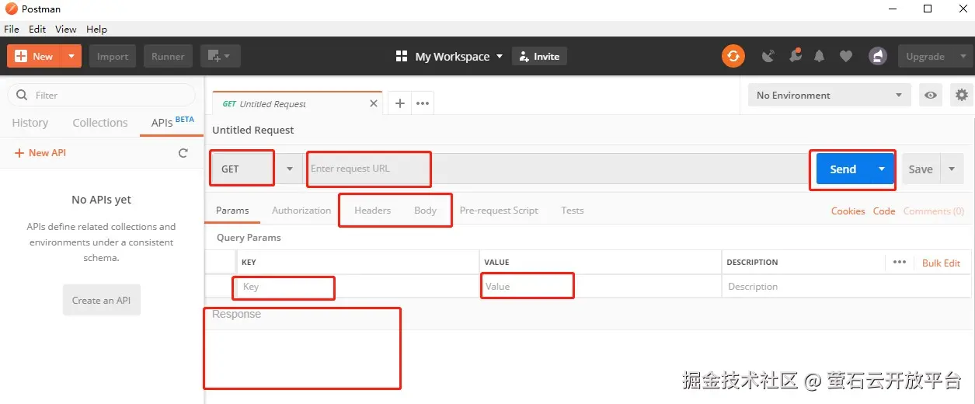Click the Untitled Request title text

[253, 130]
